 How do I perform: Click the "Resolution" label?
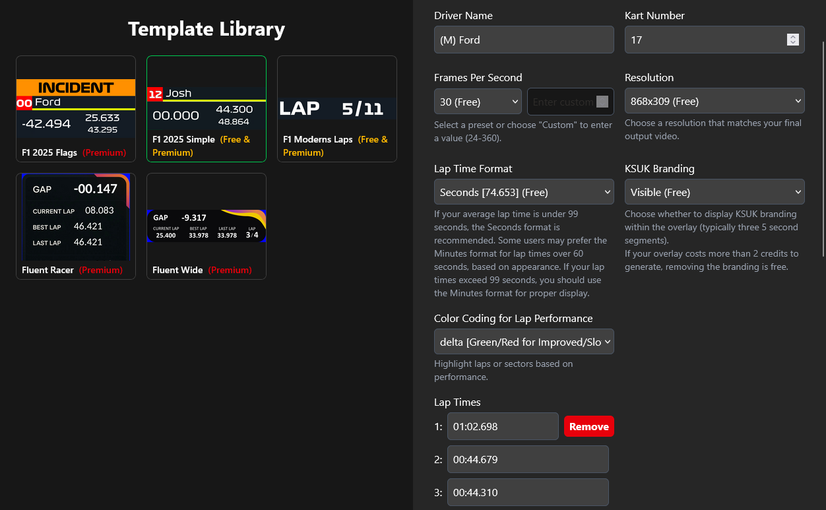(x=649, y=77)
